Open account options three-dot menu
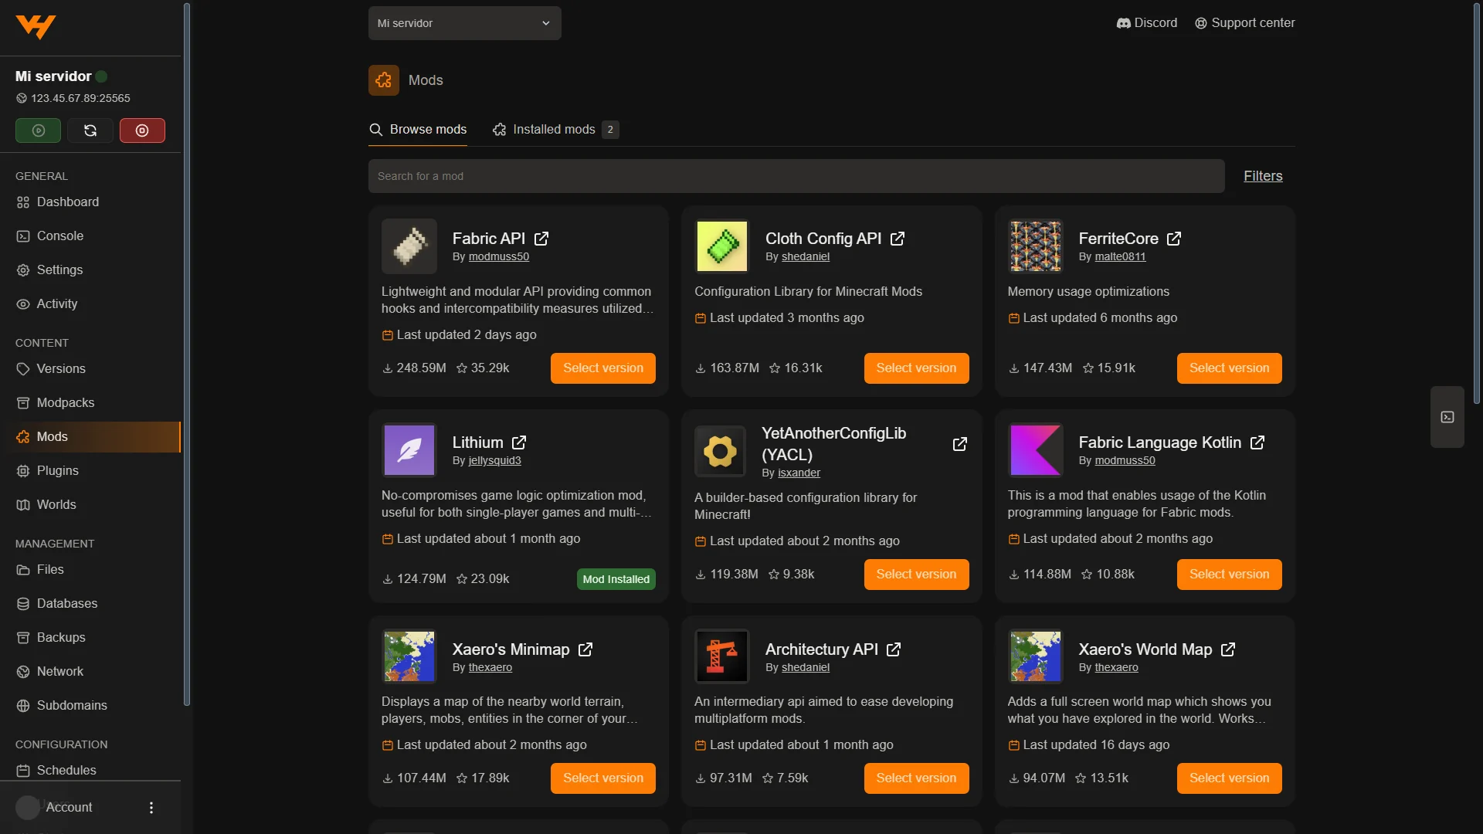 click(x=151, y=808)
